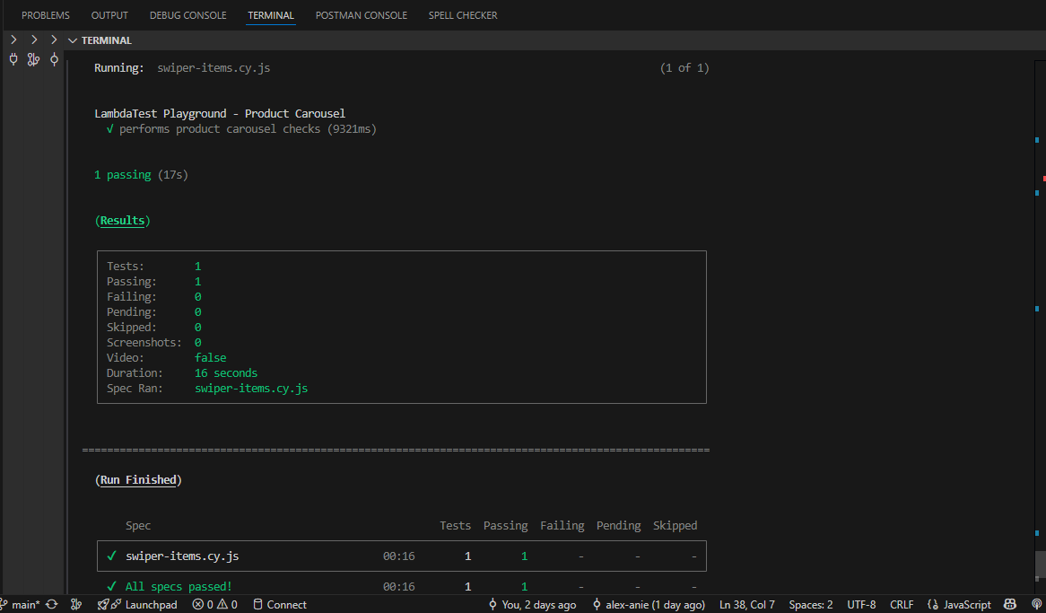Image resolution: width=1046 pixels, height=613 pixels.
Task: Switch to DEBUG CONSOLE tab
Action: tap(188, 14)
